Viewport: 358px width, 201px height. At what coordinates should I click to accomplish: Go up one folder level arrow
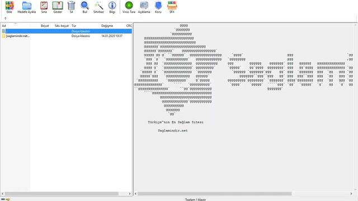tap(6, 18)
